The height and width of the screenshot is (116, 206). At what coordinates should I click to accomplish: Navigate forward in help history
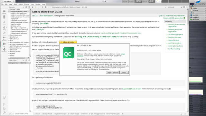(39, 7)
